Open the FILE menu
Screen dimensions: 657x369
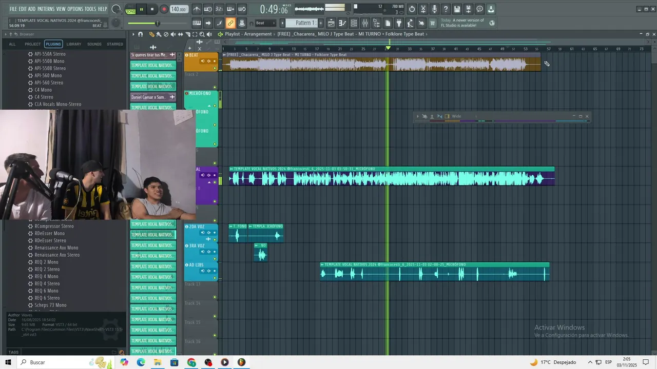13,9
